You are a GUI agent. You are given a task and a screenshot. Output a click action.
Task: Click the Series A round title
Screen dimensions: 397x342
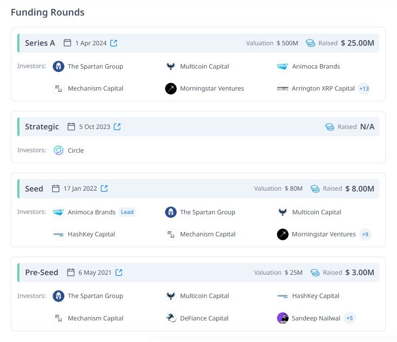pos(40,43)
